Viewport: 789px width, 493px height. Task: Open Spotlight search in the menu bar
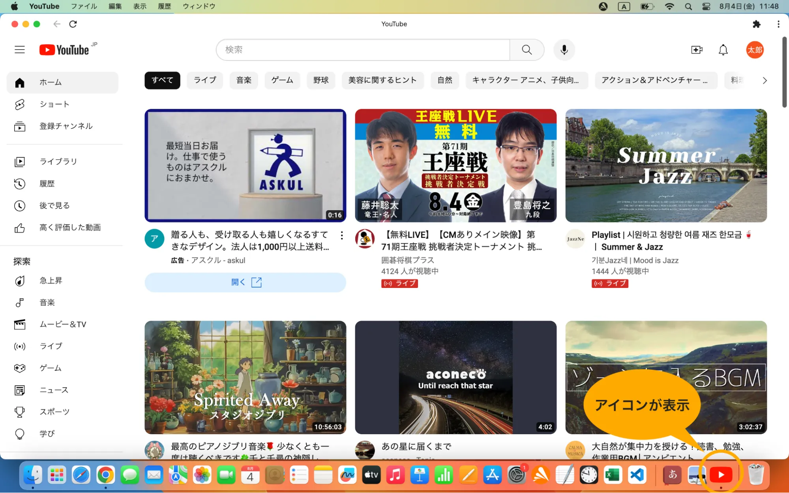pyautogui.click(x=688, y=6)
